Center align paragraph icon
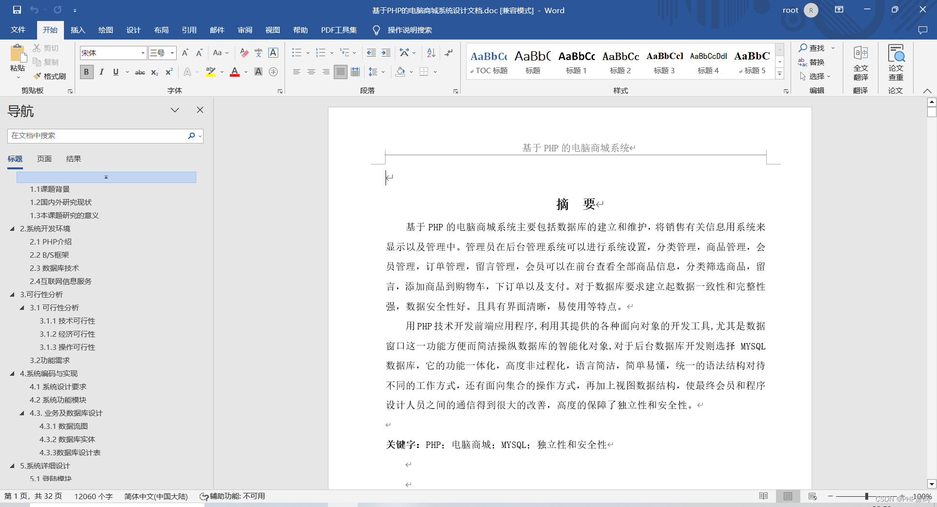This screenshot has height=507, width=937. pos(311,72)
